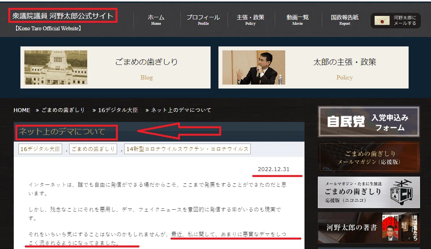Click the speaker photo thumbnail

pyautogui.click(x=254, y=67)
